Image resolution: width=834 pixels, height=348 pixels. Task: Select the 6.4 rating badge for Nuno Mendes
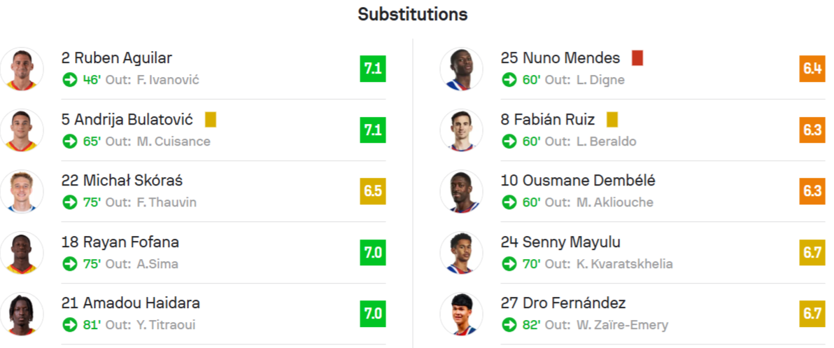click(812, 69)
